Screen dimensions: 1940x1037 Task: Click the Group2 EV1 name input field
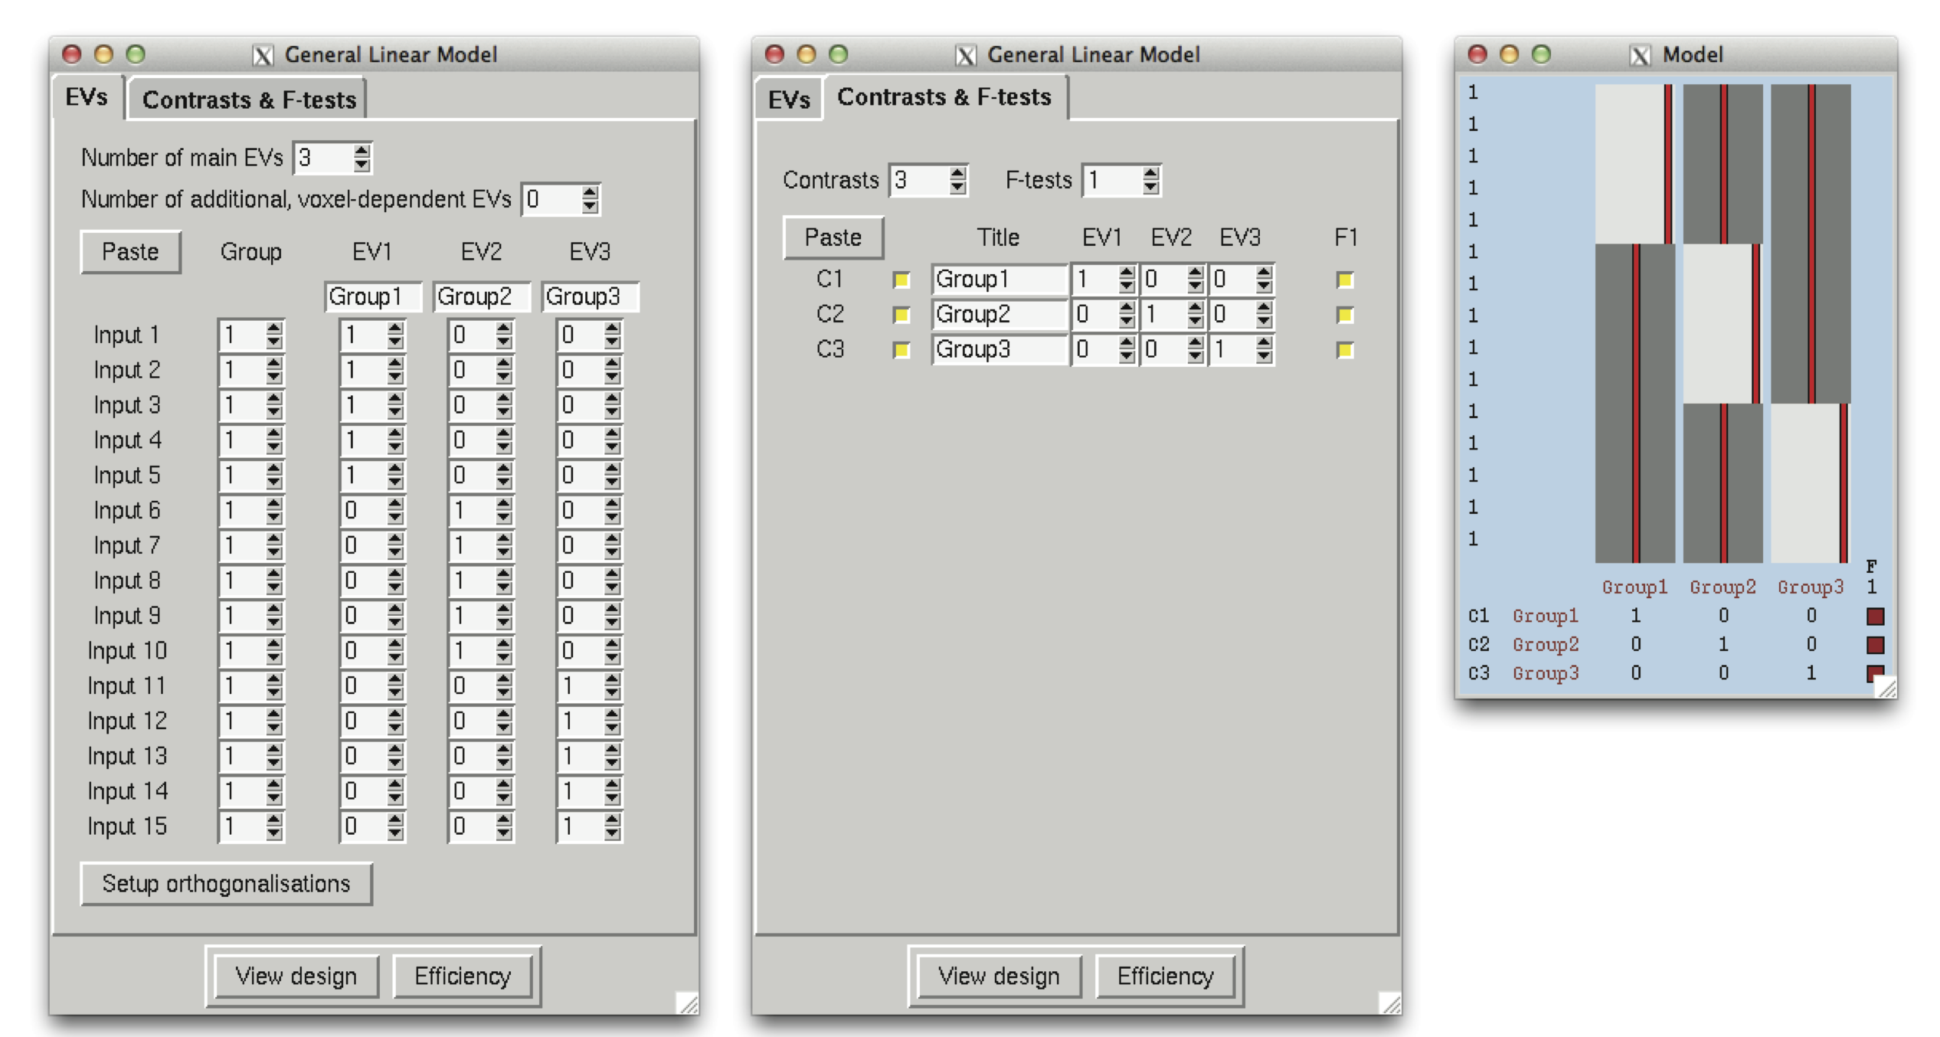coord(481,296)
